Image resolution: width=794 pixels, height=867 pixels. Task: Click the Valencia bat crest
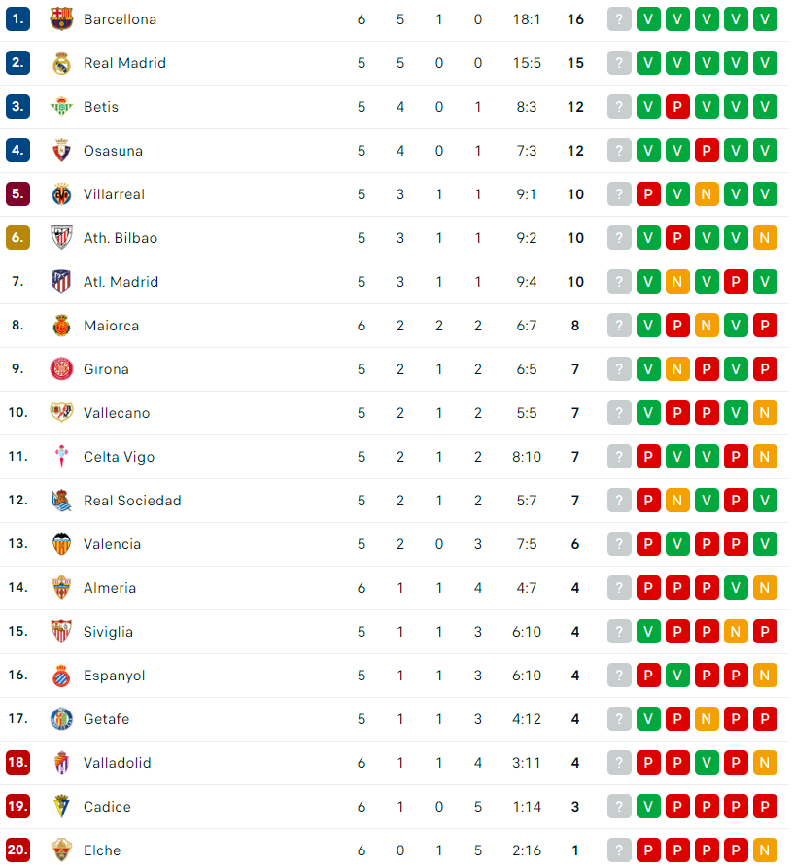[x=61, y=544]
